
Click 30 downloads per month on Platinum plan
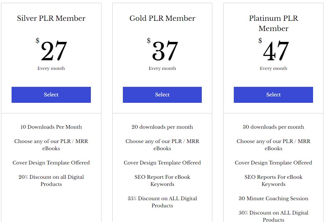[273, 127]
